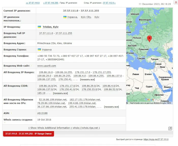The image size is (178, 146).
Task: Open 37.57.111.255 in owner full range row
Action: (x=64, y=33)
